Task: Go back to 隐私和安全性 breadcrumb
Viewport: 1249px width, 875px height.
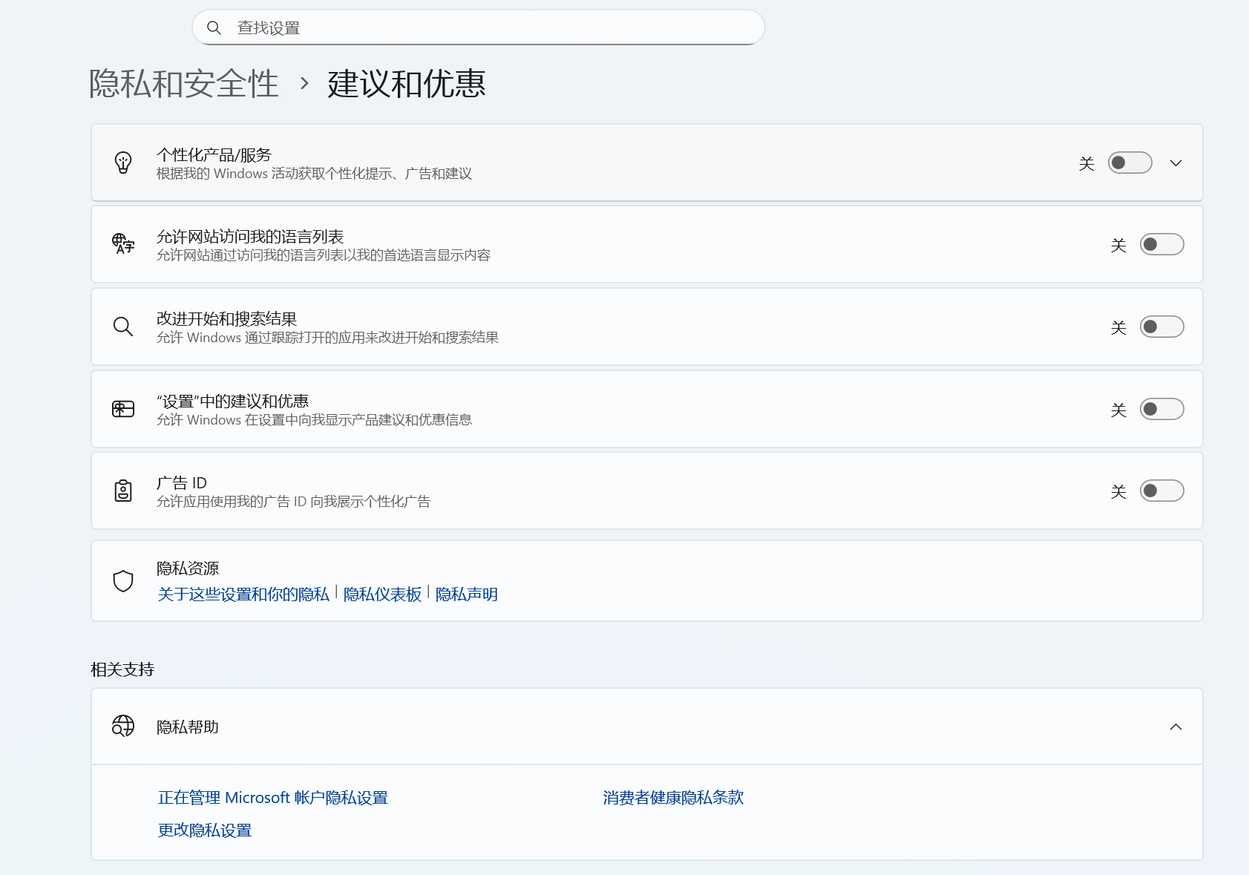Action: pos(184,83)
